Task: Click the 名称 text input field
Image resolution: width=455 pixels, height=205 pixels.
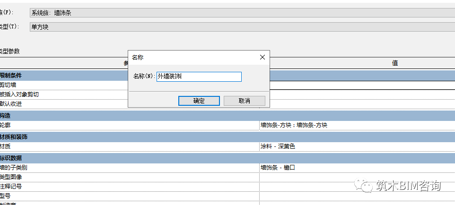Action: 199,77
